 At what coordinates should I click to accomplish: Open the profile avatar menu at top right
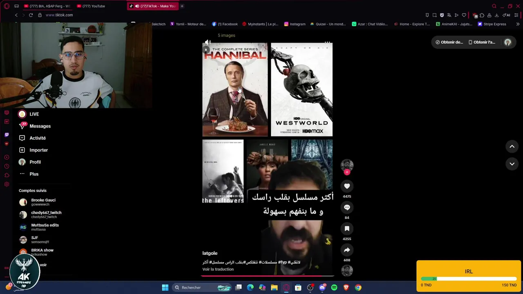click(507, 42)
